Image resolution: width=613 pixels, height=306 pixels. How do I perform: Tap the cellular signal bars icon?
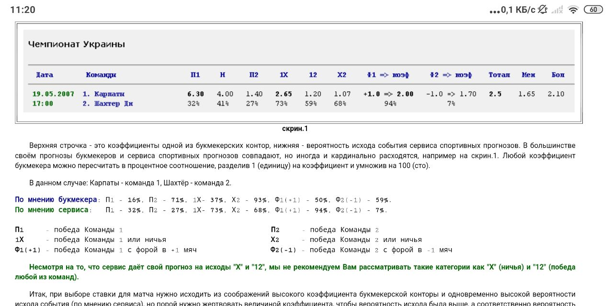(556, 10)
